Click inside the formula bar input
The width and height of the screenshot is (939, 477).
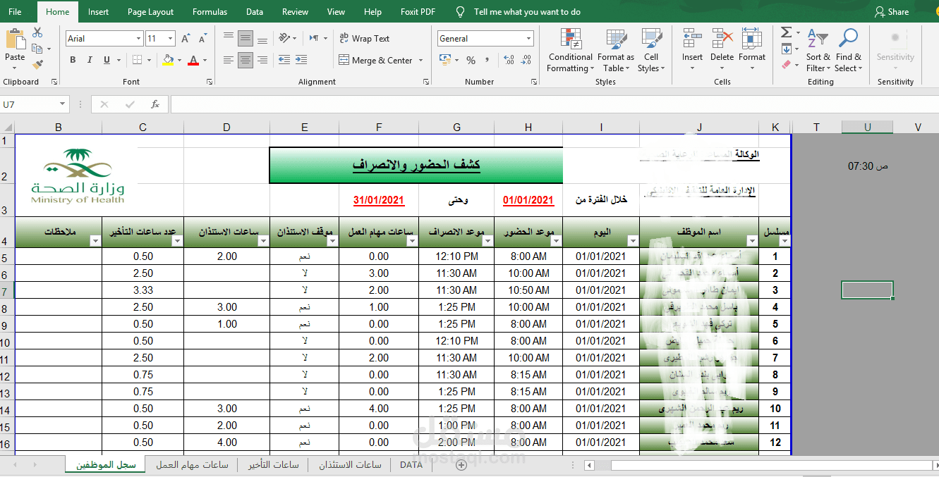click(x=554, y=104)
